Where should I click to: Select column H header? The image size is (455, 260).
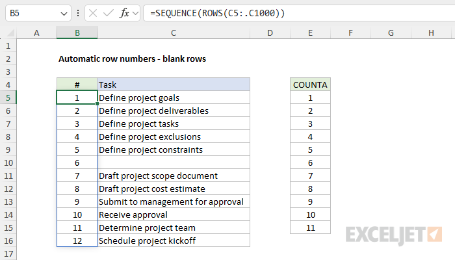click(x=431, y=32)
